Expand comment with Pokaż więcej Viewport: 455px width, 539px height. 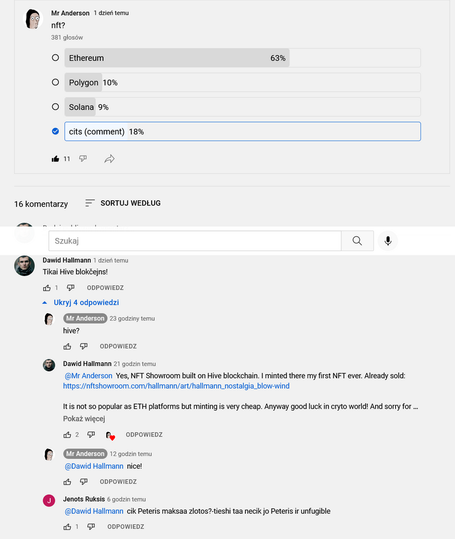pyautogui.click(x=84, y=419)
